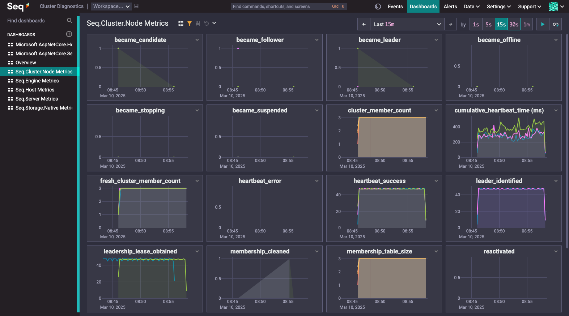The height and width of the screenshot is (316, 569).
Task: Open cluster_member_count chart menu
Action: point(436,110)
